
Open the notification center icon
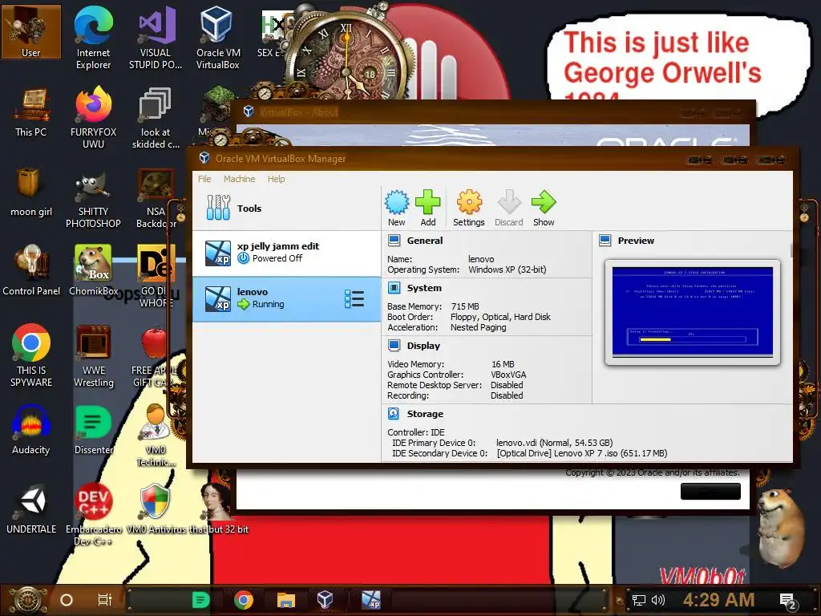(x=789, y=601)
